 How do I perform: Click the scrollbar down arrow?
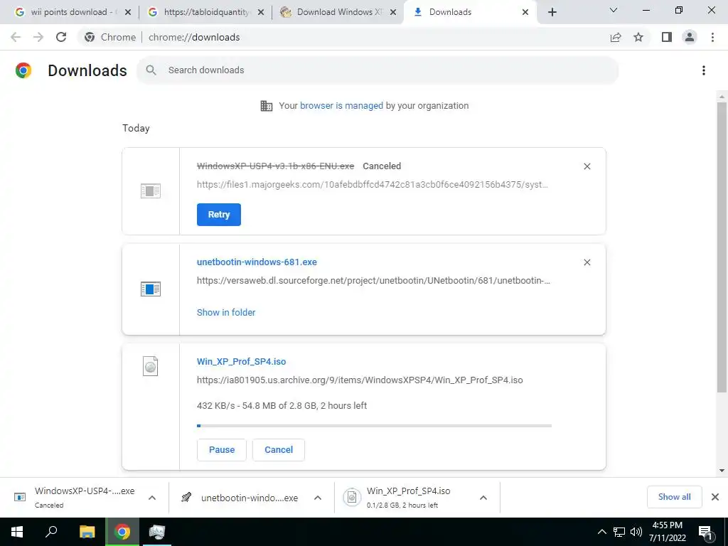[x=722, y=471]
